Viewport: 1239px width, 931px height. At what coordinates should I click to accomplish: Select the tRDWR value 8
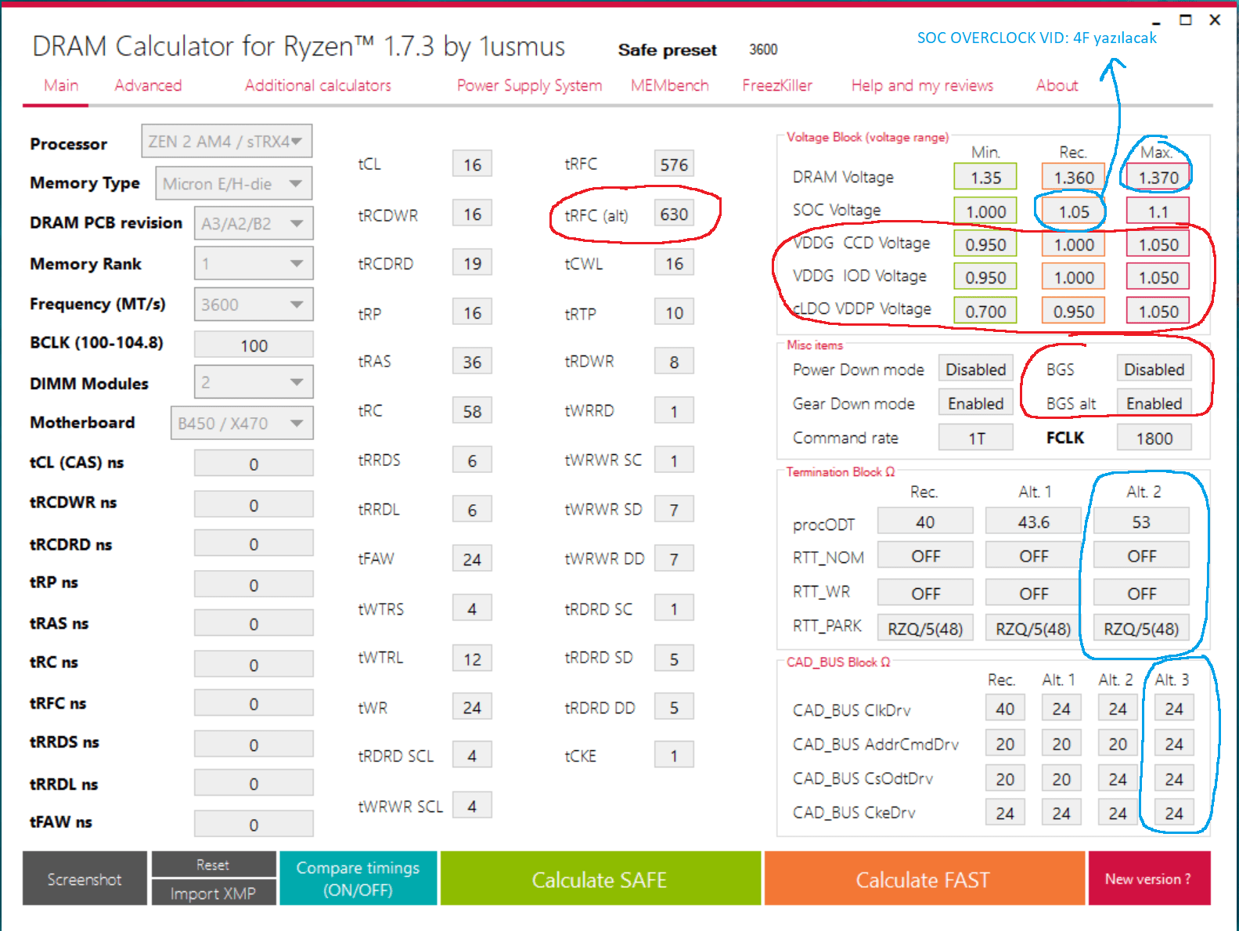click(674, 362)
